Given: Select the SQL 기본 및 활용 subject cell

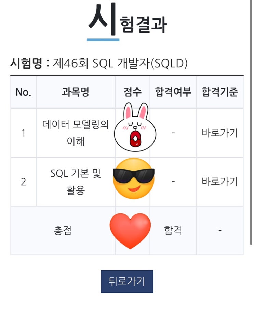Looking at the screenshot, I should pyautogui.click(x=76, y=182).
